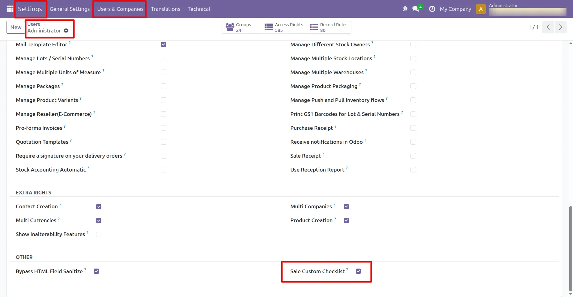This screenshot has height=297, width=573.
Task: Open the conversations chat icon
Action: pyautogui.click(x=416, y=9)
